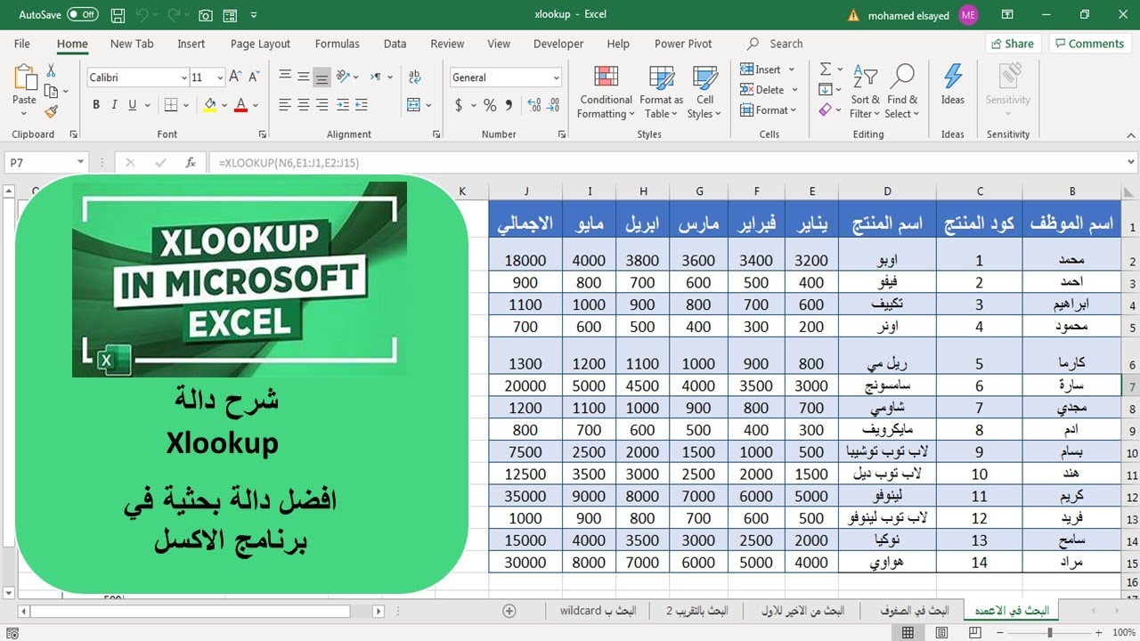Click the yellow Fill Color button
This screenshot has height=641, width=1140.
[210, 105]
